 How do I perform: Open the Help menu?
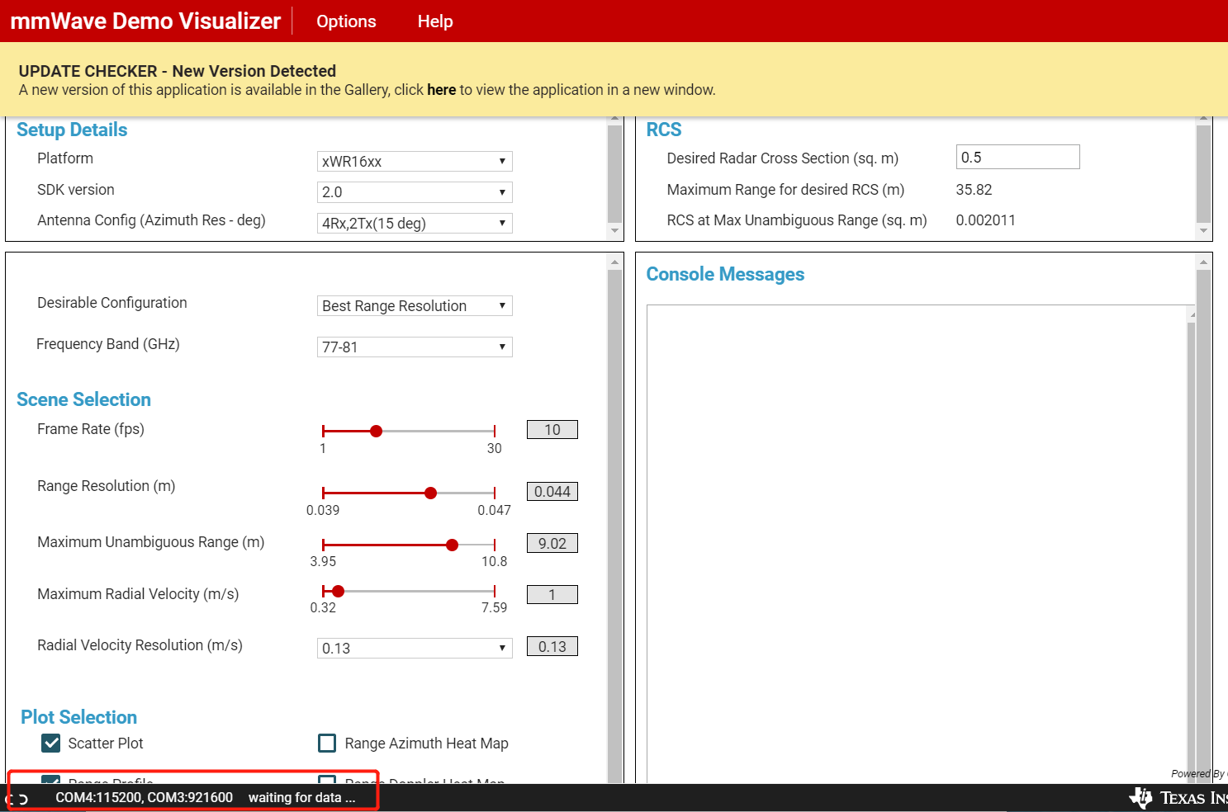435,21
